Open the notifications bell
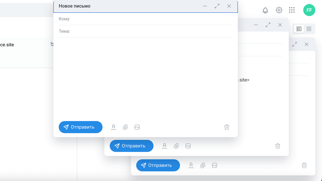Image resolution: width=322 pixels, height=181 pixels. tap(265, 10)
